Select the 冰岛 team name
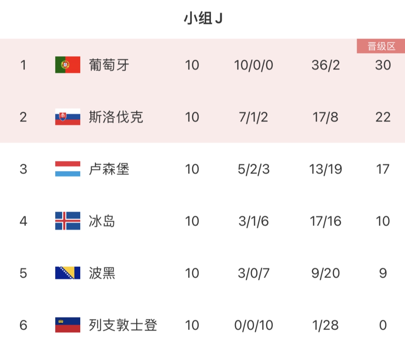 tap(102, 221)
